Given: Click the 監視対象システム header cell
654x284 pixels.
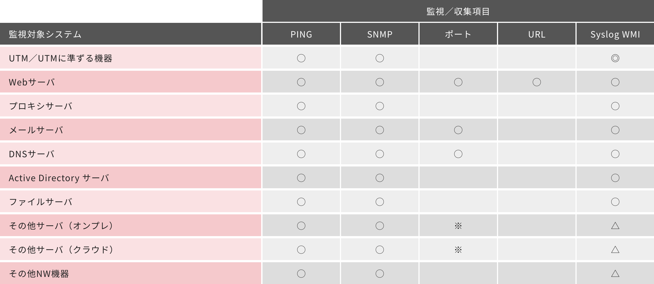Looking at the screenshot, I should pos(131,34).
